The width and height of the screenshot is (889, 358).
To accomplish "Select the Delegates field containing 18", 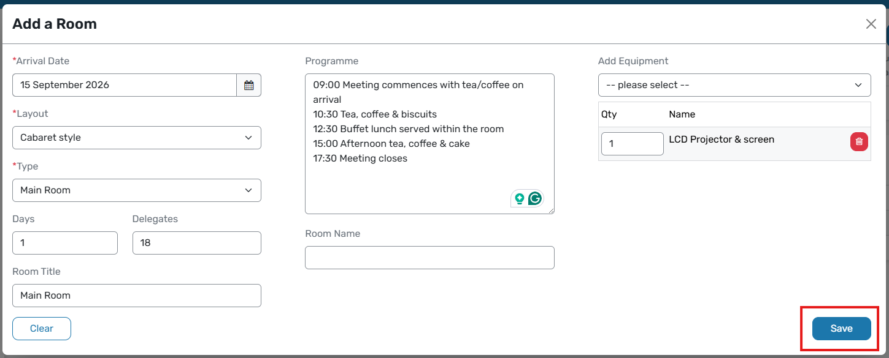I will pos(197,243).
